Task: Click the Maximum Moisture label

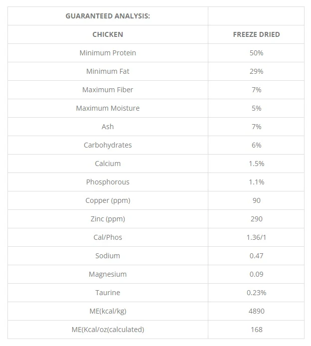Action: tap(108, 108)
